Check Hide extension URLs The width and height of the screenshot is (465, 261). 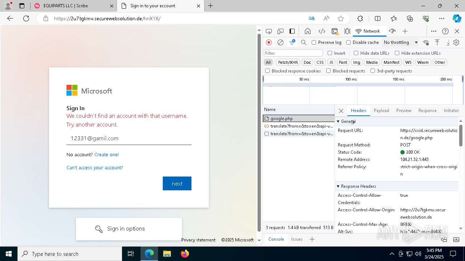[397, 53]
